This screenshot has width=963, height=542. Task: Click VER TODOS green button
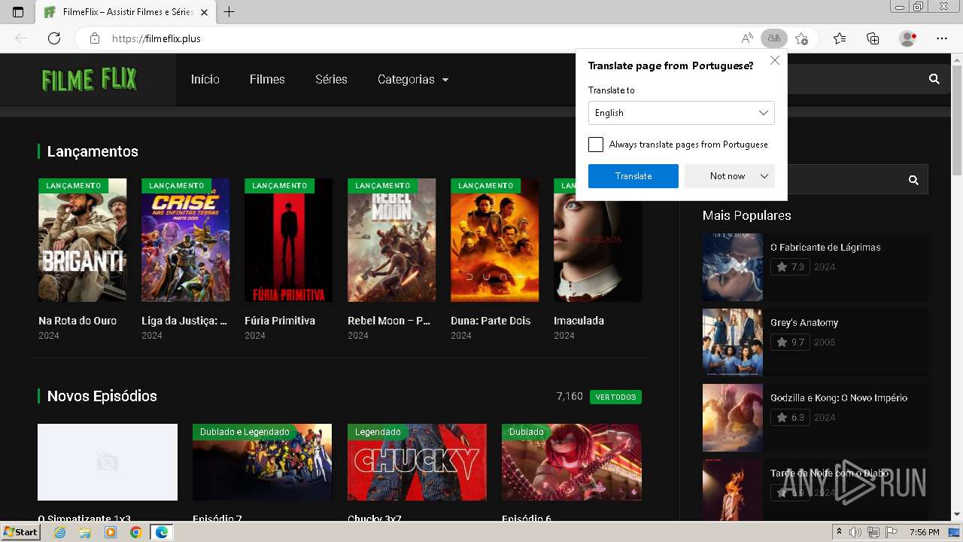click(615, 397)
